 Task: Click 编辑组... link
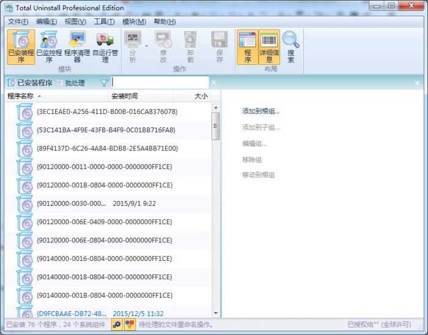[254, 143]
